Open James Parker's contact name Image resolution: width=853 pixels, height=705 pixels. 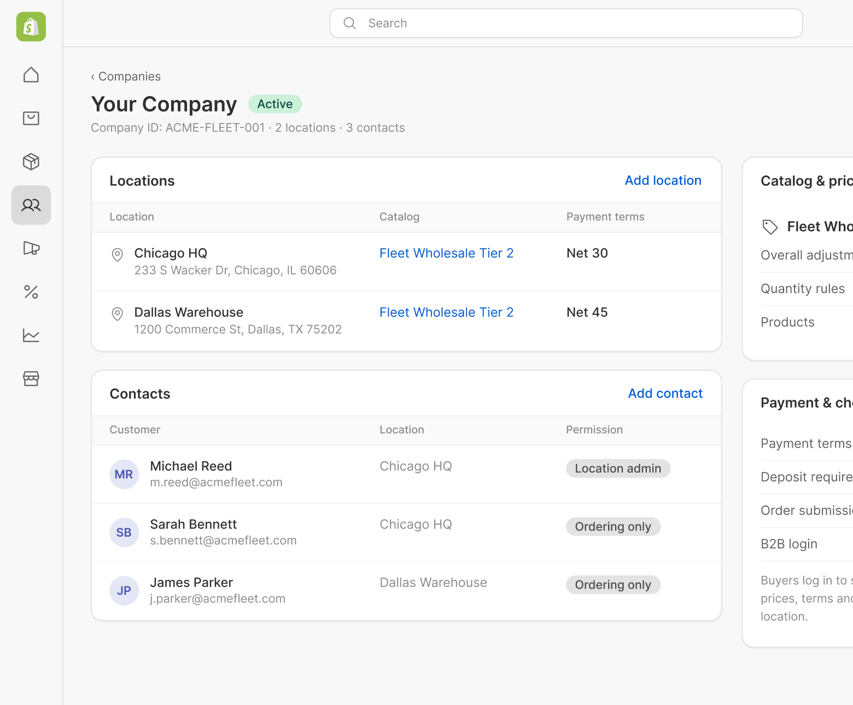pyautogui.click(x=191, y=583)
